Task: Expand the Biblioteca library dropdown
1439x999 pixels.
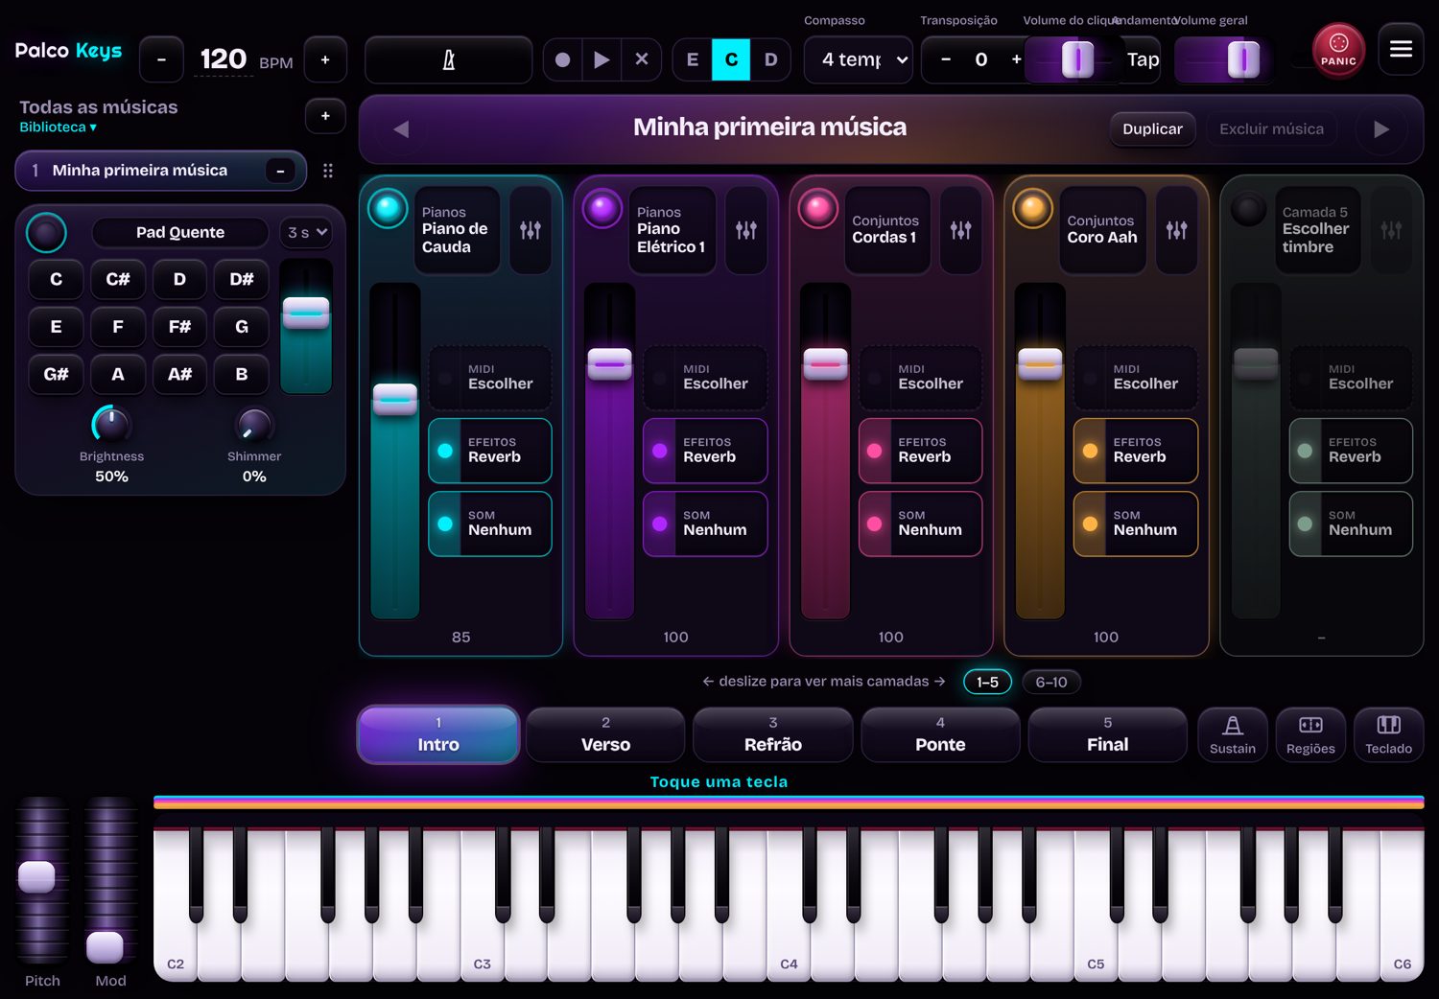Action: [59, 127]
